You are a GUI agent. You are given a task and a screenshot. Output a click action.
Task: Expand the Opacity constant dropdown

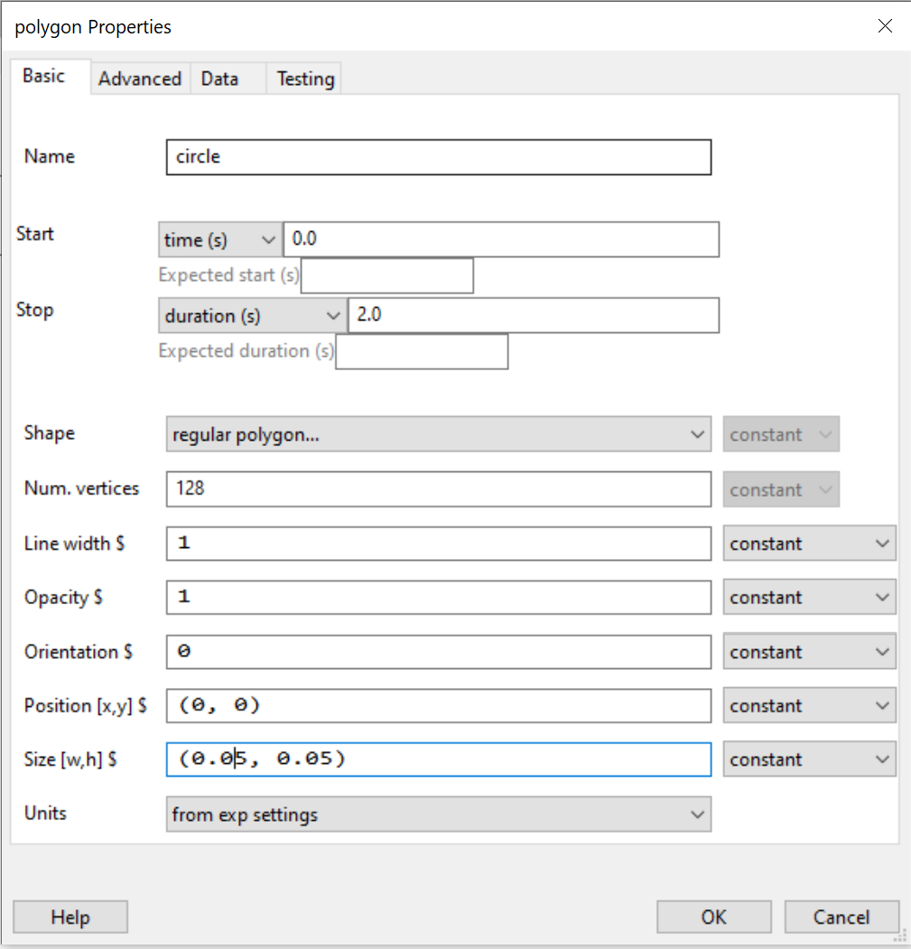tap(809, 598)
